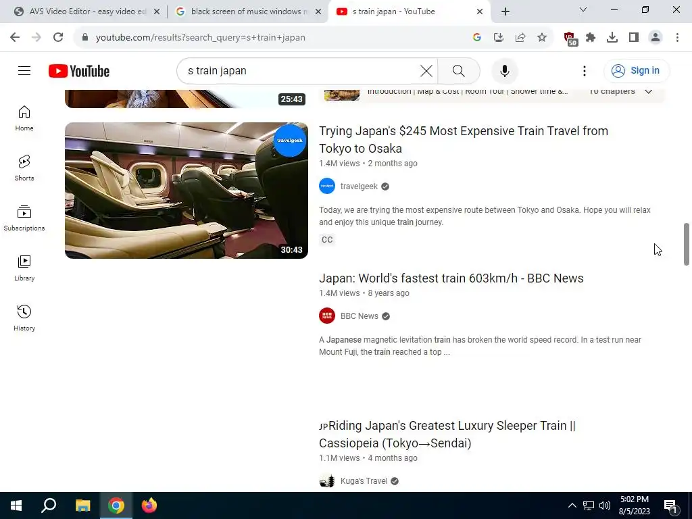
Task: Open Trying Japan's $245 Most Expensive Train video
Action: 464,139
